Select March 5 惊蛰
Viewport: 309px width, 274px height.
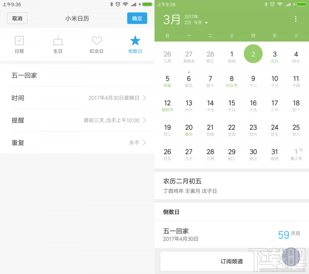[x=167, y=81]
